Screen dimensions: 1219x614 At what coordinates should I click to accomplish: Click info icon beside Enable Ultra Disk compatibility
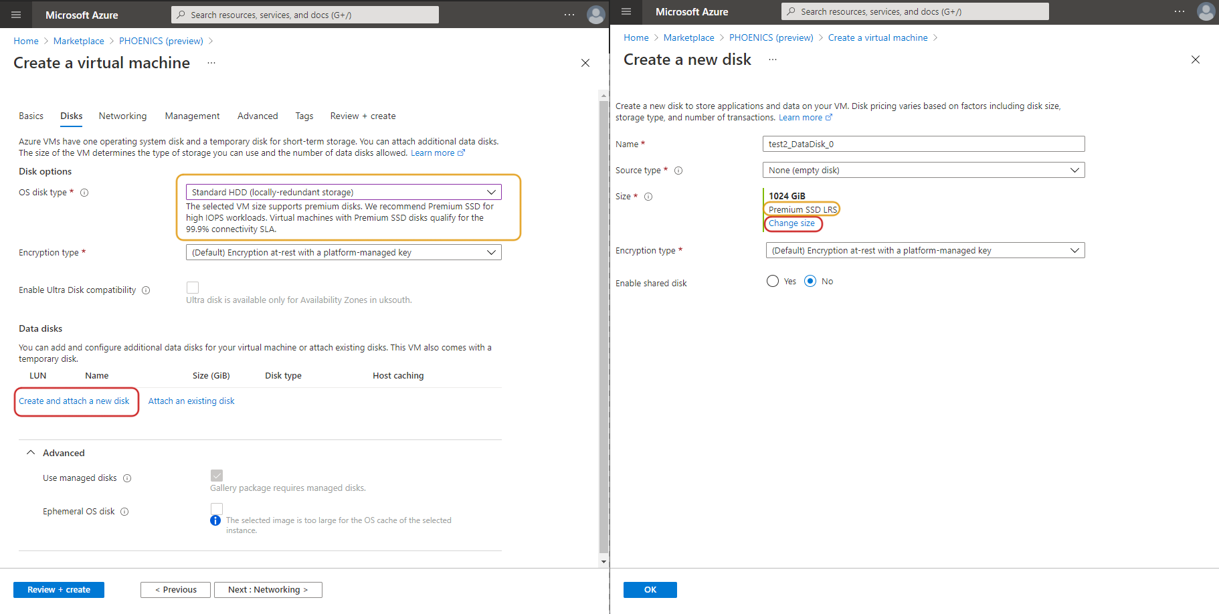click(146, 290)
